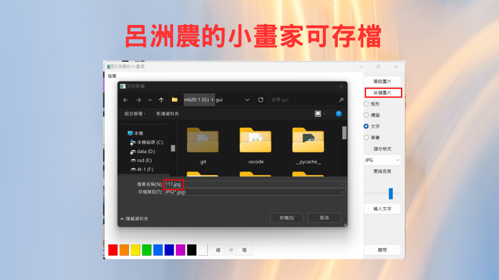This screenshot has width=499, height=280.
Task: Pick the yellow color swatch
Action: 135,250
